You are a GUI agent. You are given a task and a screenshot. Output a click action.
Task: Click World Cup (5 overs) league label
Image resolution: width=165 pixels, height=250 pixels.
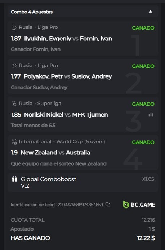(x=81, y=141)
